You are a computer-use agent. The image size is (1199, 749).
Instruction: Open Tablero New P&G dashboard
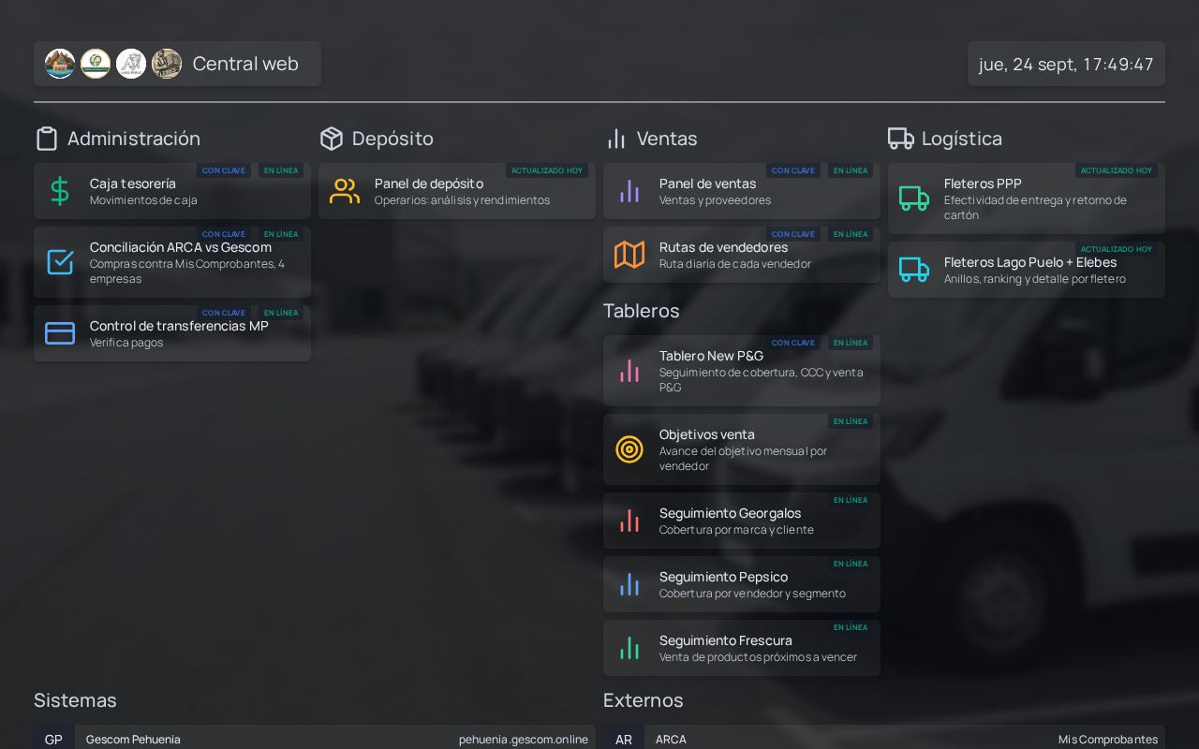click(x=742, y=371)
